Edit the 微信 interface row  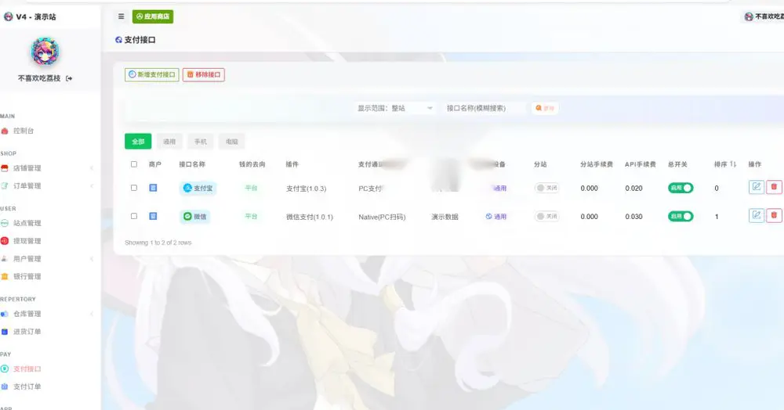tap(757, 215)
